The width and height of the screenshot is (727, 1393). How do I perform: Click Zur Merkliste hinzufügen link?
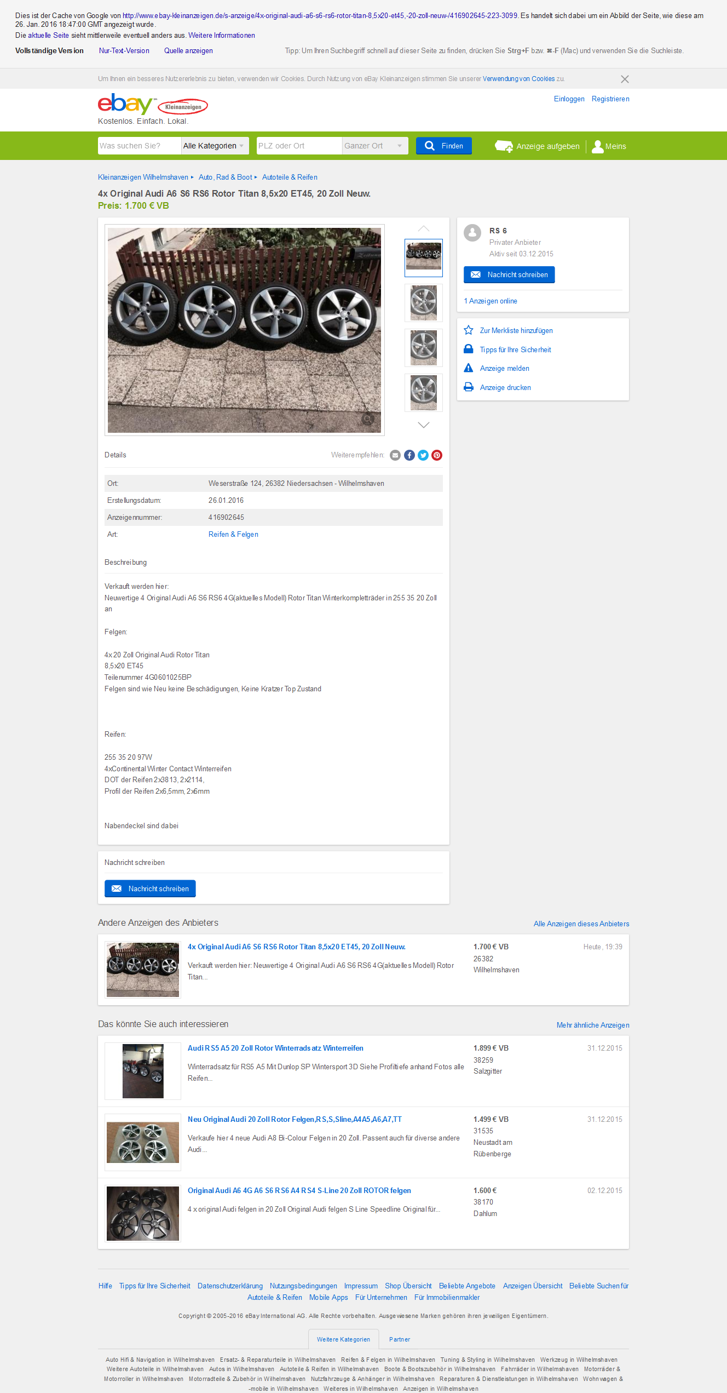pyautogui.click(x=516, y=331)
